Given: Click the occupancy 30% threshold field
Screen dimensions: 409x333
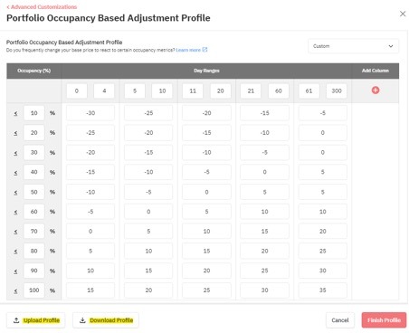Looking at the screenshot, I should pyautogui.click(x=34, y=153).
